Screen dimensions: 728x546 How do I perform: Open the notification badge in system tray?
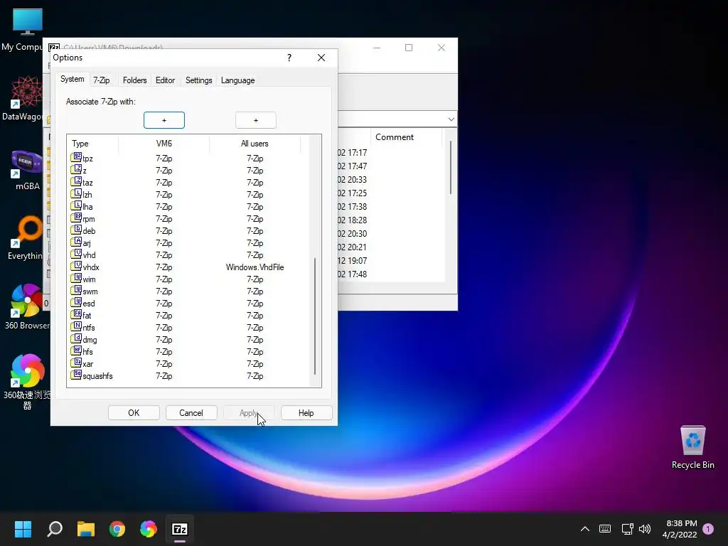(708, 529)
